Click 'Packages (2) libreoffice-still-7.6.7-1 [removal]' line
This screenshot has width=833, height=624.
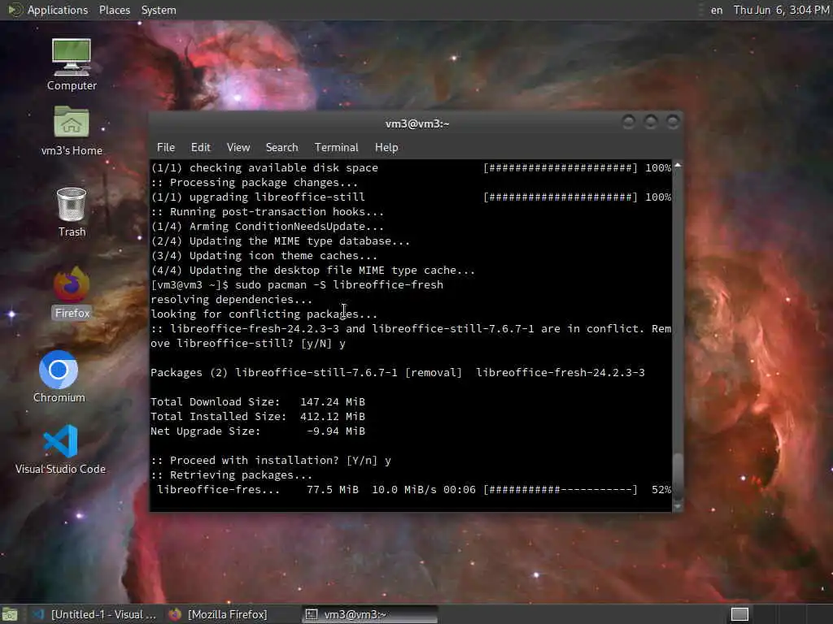coord(307,373)
